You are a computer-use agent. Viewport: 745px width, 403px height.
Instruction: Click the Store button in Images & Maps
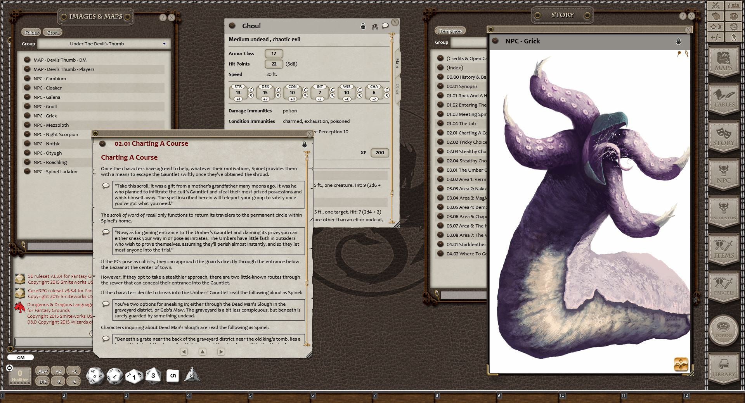pos(53,33)
